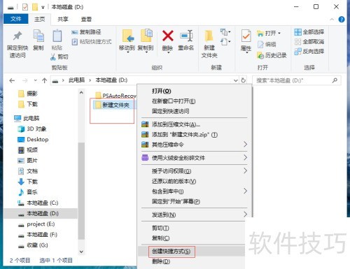Select Desktop in the navigation pane
Image resolution: width=350 pixels, height=269 pixels.
click(x=33, y=139)
